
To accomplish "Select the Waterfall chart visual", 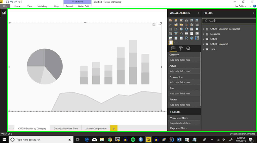I will (171, 29).
